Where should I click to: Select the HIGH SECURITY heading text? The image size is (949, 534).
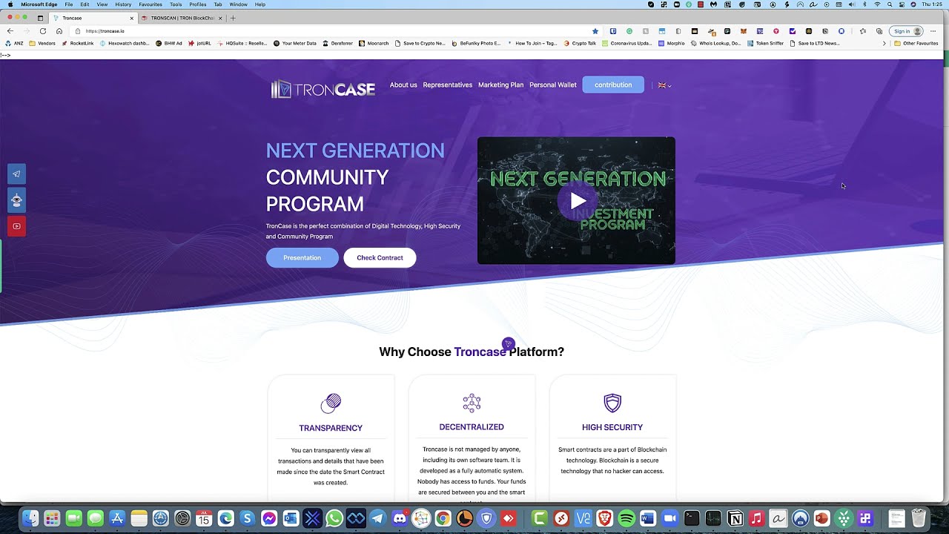click(x=612, y=427)
